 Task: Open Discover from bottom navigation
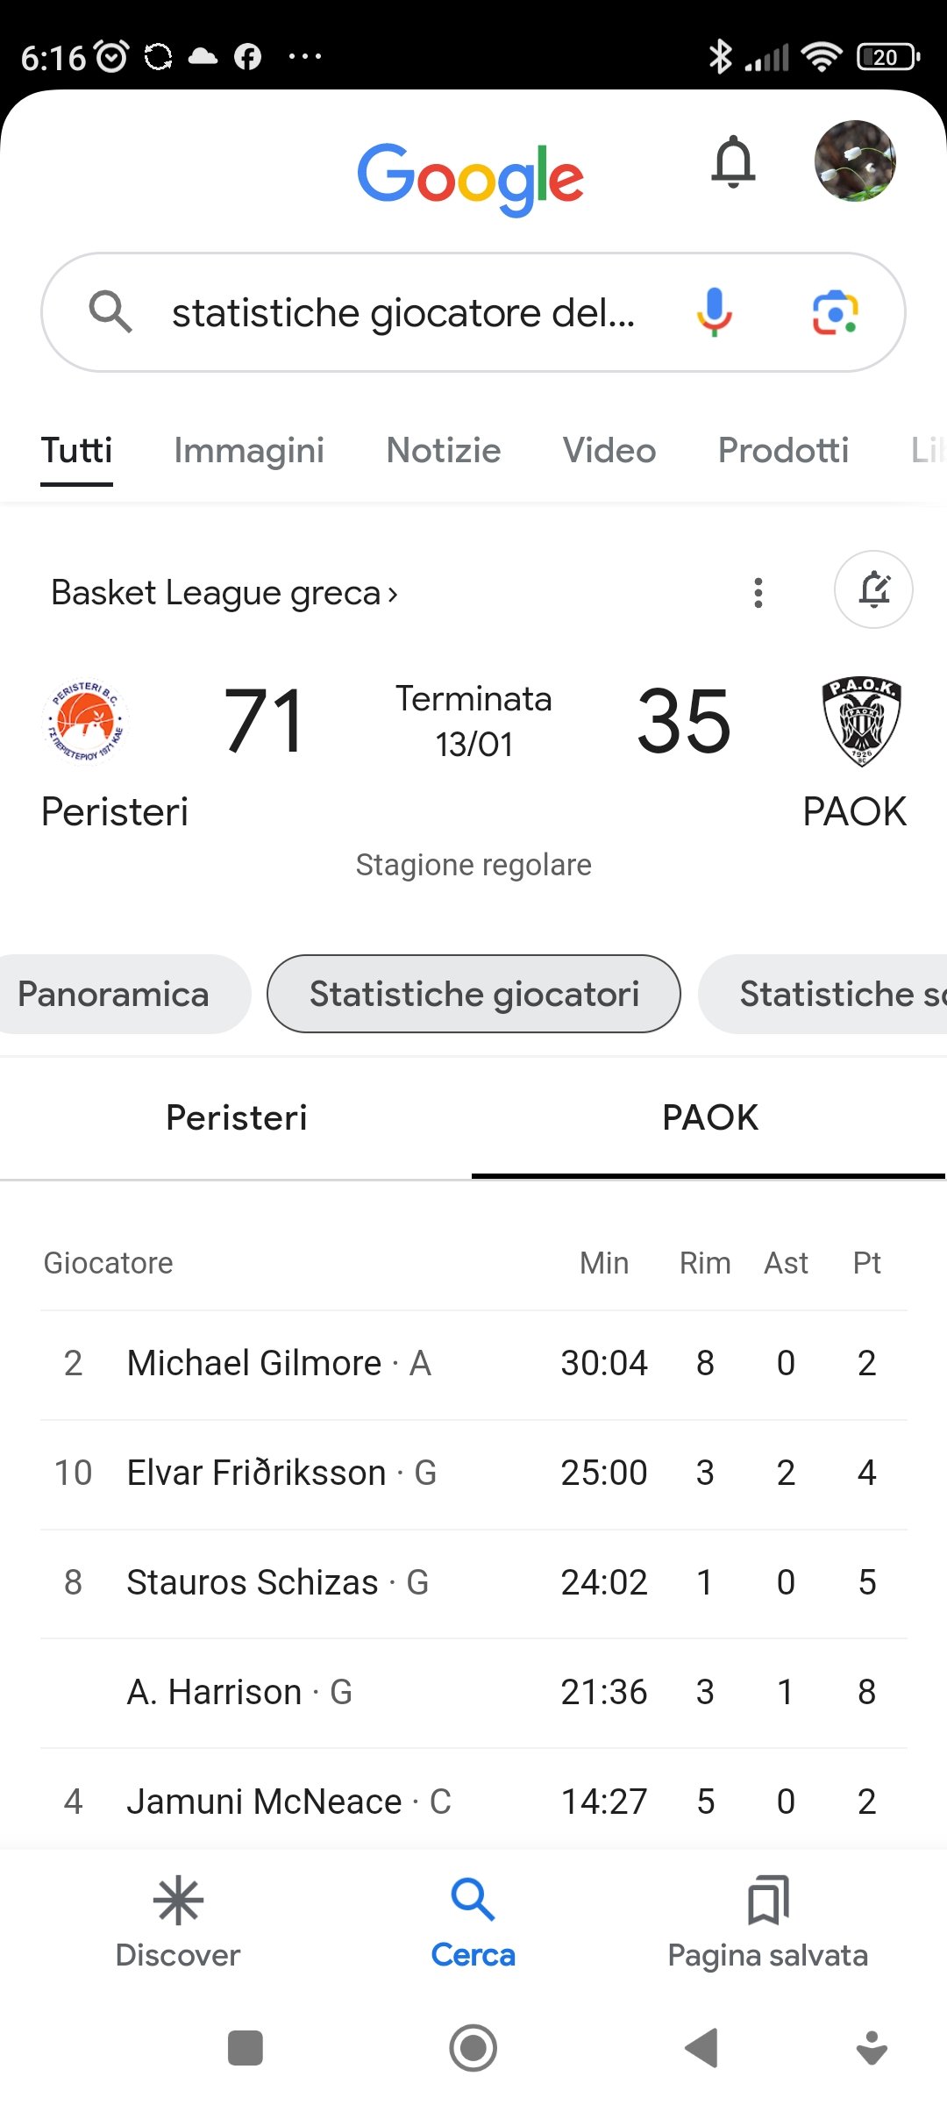pos(178,1921)
